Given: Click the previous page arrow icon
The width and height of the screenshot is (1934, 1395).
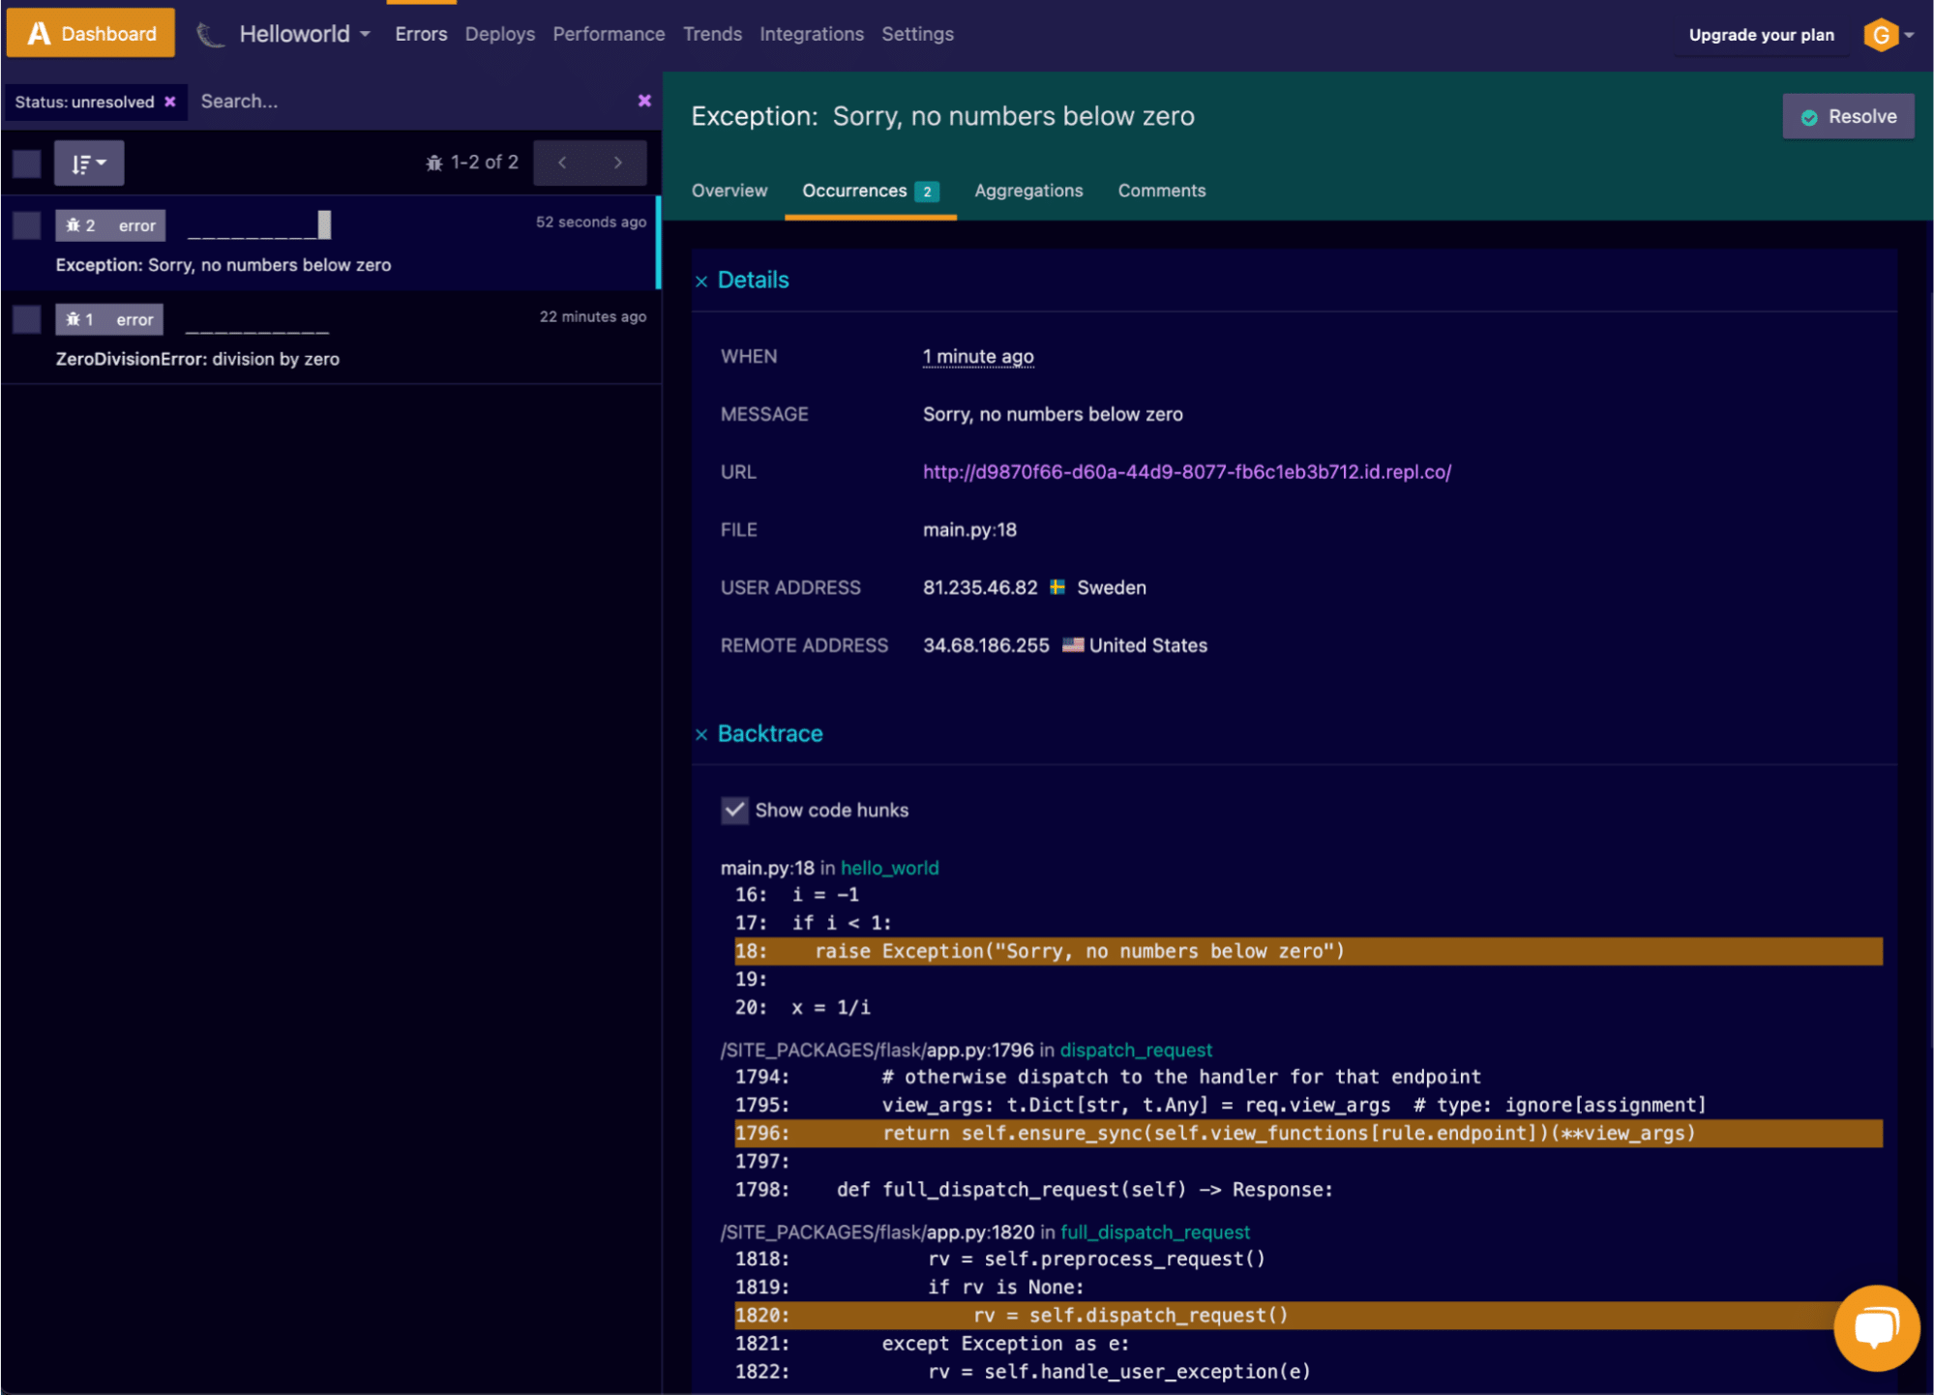Looking at the screenshot, I should pyautogui.click(x=562, y=163).
